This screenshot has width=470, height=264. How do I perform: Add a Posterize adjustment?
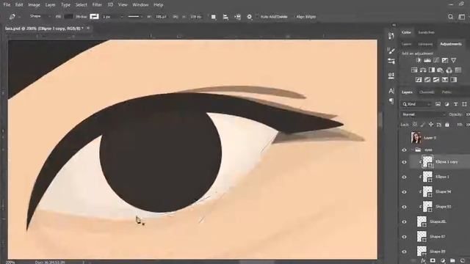(x=427, y=80)
